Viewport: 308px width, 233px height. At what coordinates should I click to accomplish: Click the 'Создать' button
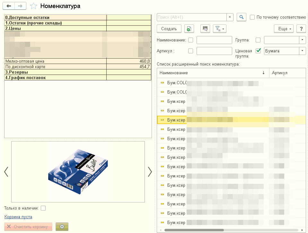click(x=169, y=29)
